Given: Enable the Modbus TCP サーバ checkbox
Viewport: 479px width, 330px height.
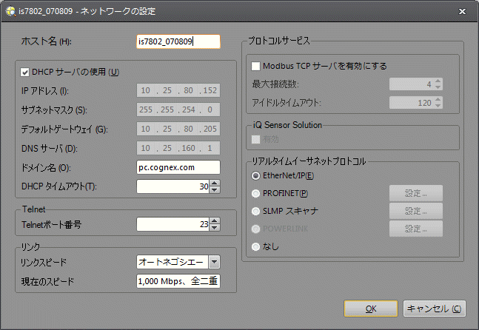Looking at the screenshot, I should (257, 66).
